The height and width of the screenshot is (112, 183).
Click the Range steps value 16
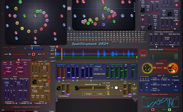[x=108, y=88]
